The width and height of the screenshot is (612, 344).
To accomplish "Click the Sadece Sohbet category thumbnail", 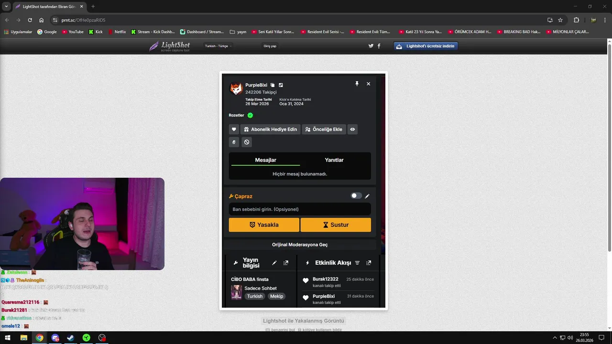I will [x=236, y=292].
